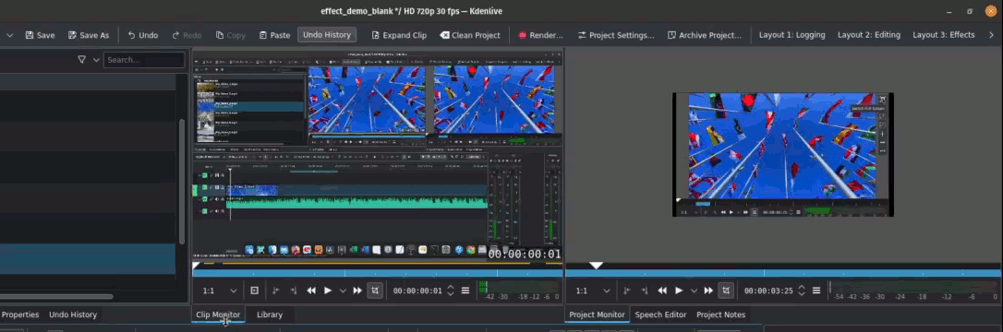Screen dimensions: 1003x332
Task: Click the bin filter funnel icon
Action: 82,59
